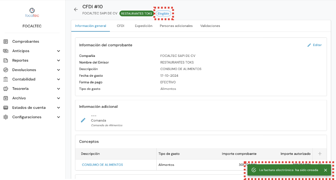Expand the Estados de cuenta chevron
The width and height of the screenshot is (336, 180).
[58, 107]
